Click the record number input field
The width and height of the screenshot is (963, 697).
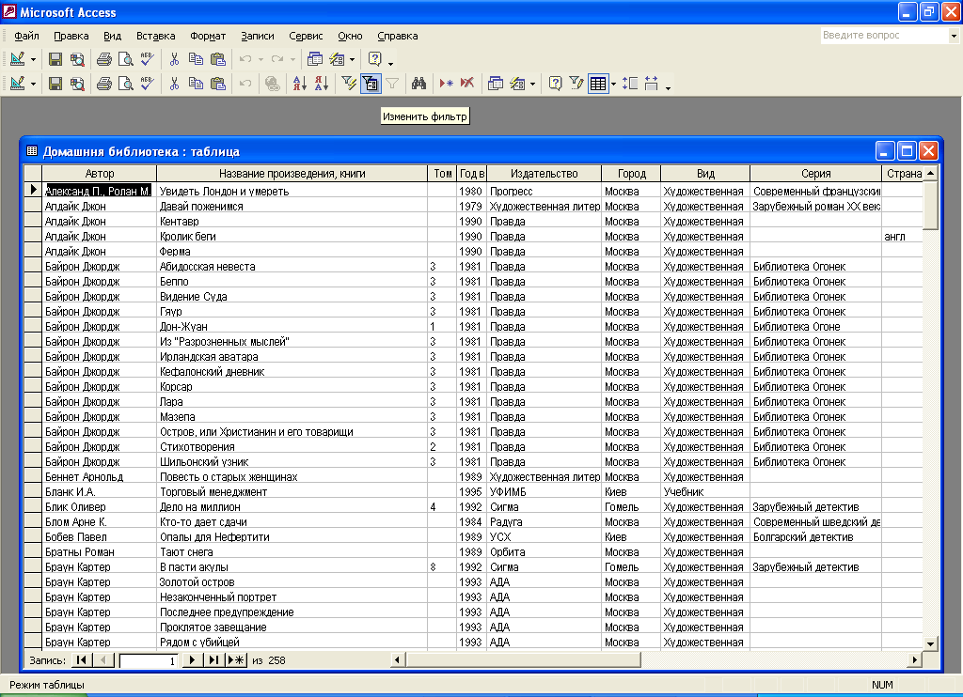tap(148, 660)
